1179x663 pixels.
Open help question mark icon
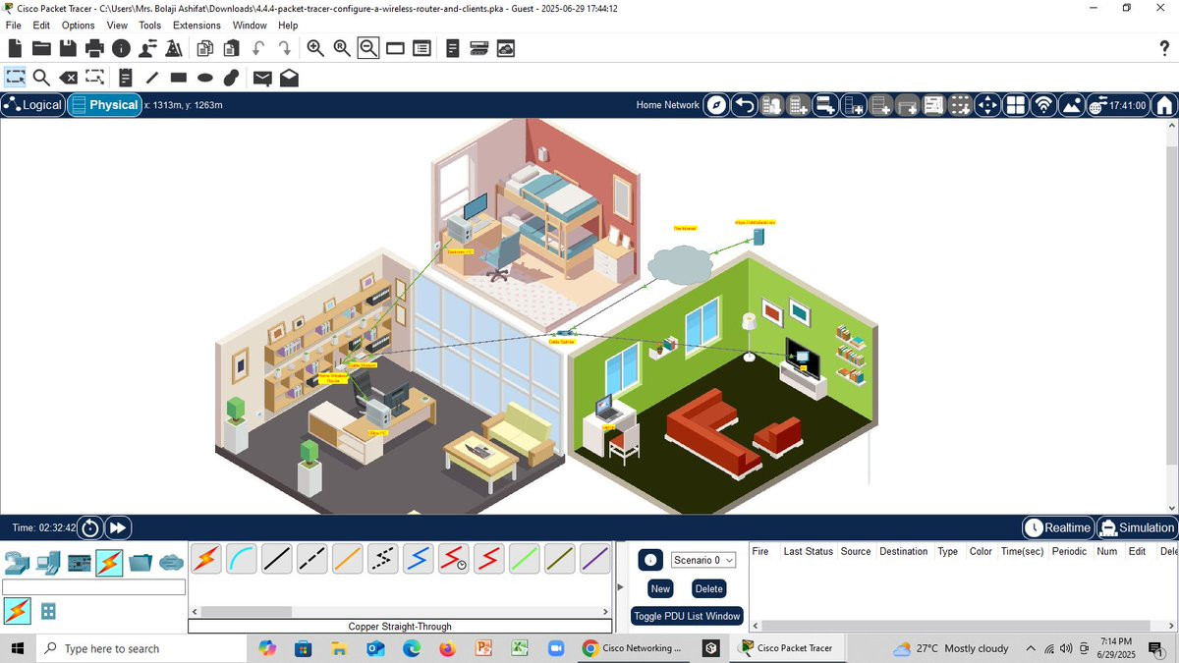(1165, 48)
